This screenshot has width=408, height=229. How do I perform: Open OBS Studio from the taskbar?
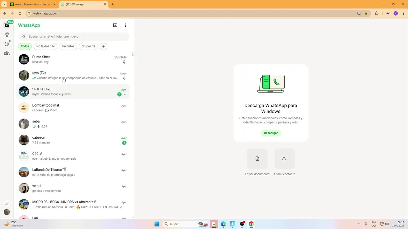(242, 224)
